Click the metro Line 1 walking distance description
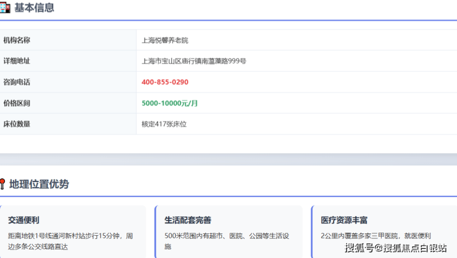 70,241
